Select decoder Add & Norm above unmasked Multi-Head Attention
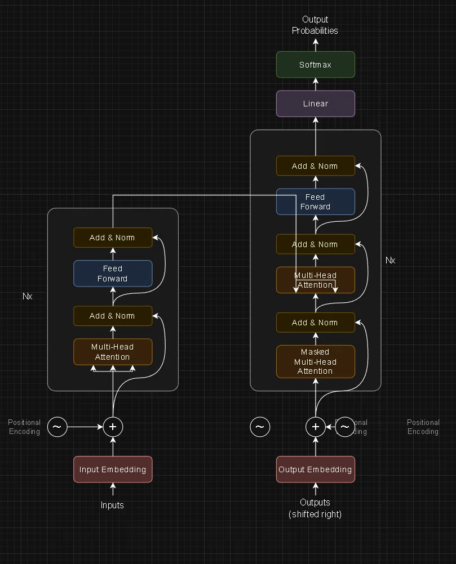 [316, 244]
